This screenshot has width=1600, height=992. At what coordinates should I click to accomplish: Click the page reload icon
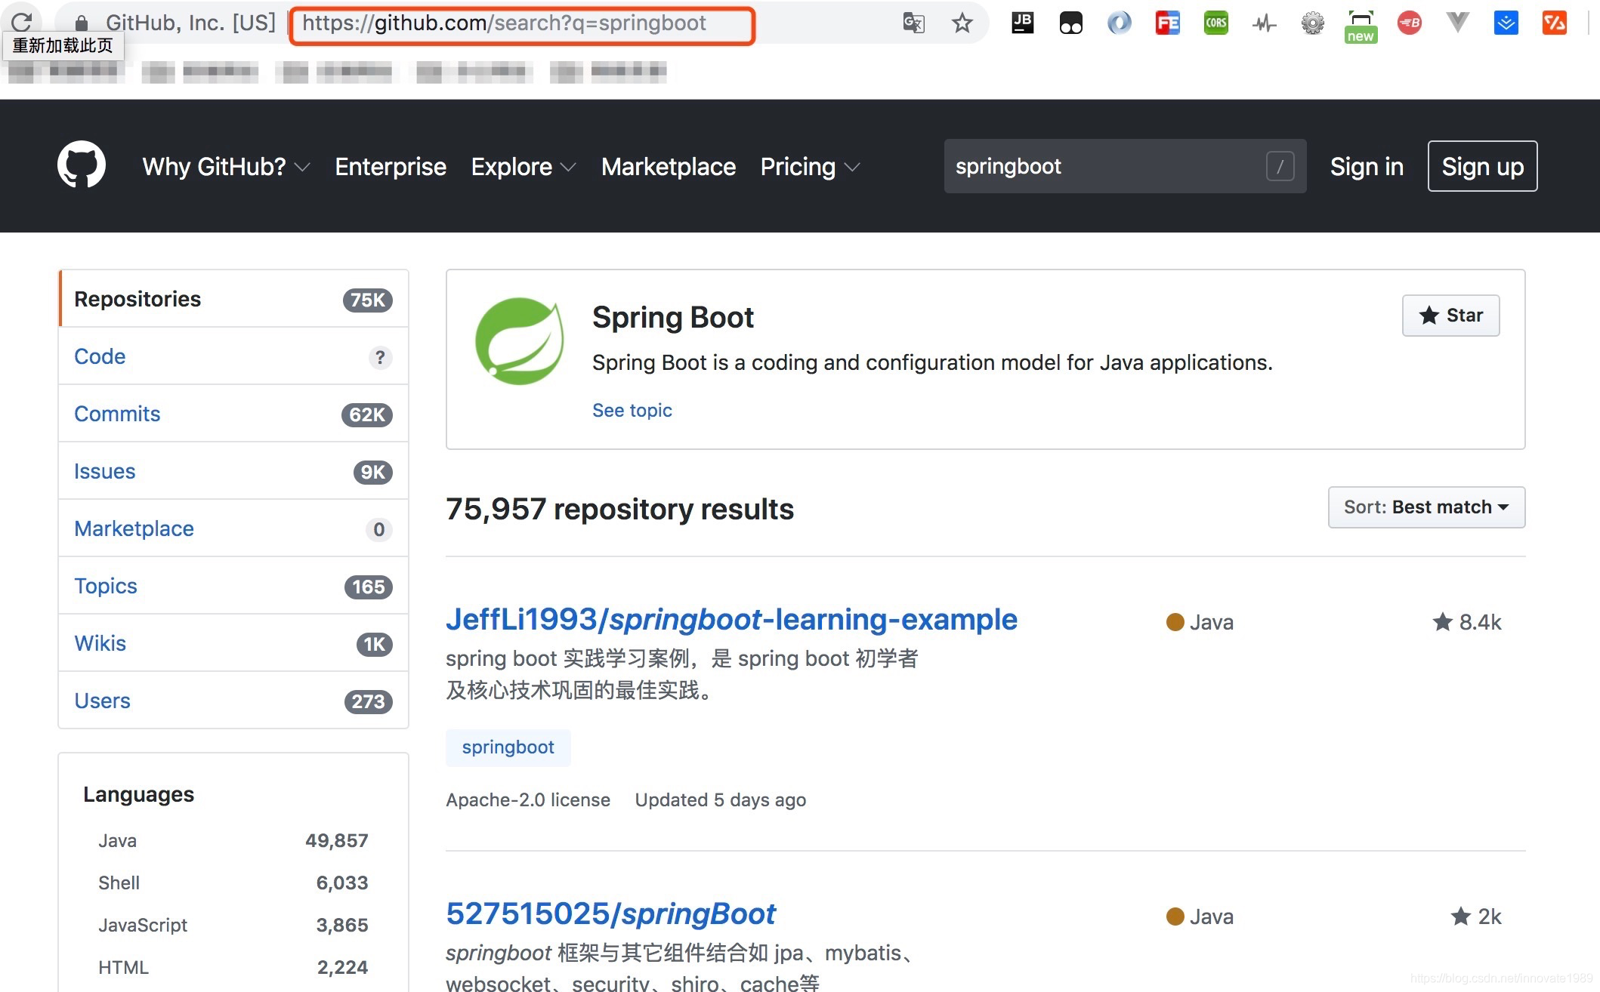(20, 20)
